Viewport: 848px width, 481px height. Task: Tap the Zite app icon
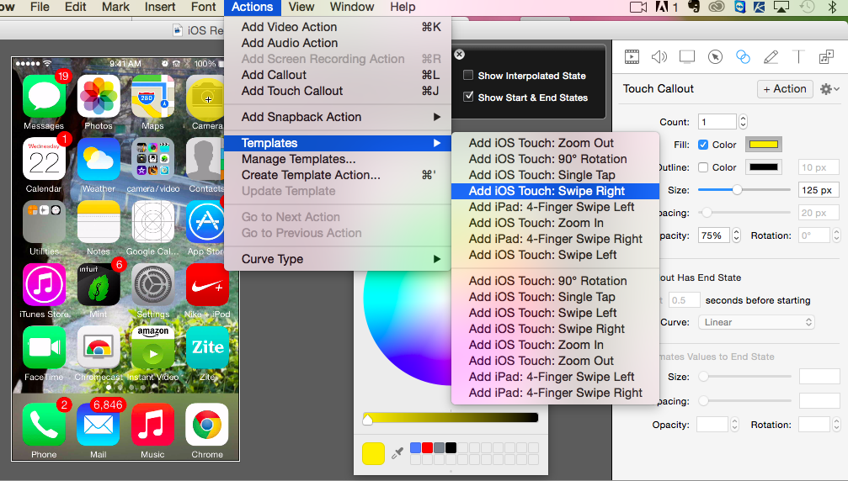(207, 347)
